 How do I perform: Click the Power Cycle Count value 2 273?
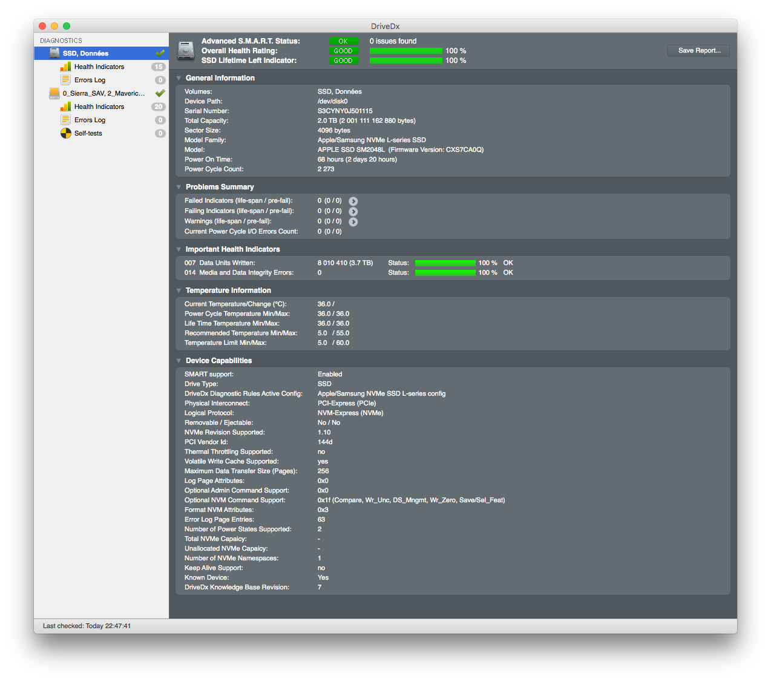click(x=326, y=169)
